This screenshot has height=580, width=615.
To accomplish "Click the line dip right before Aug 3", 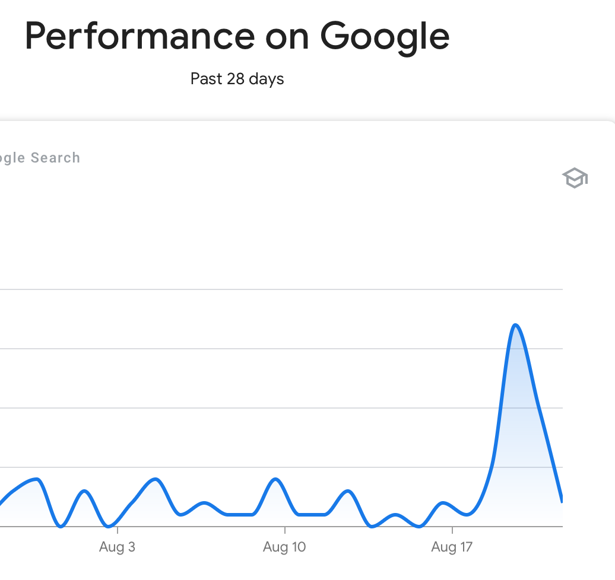I will click(109, 525).
